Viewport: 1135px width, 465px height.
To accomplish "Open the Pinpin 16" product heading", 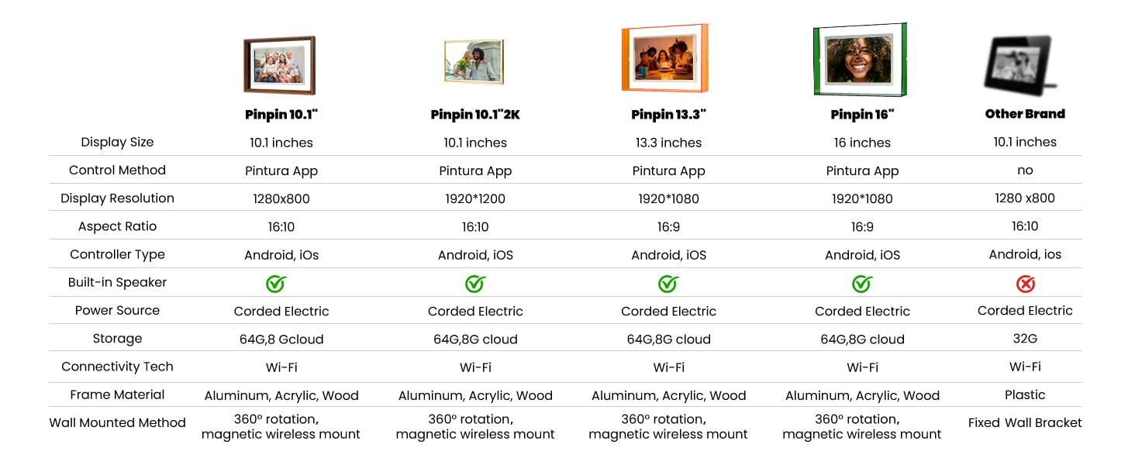I will tap(862, 115).
